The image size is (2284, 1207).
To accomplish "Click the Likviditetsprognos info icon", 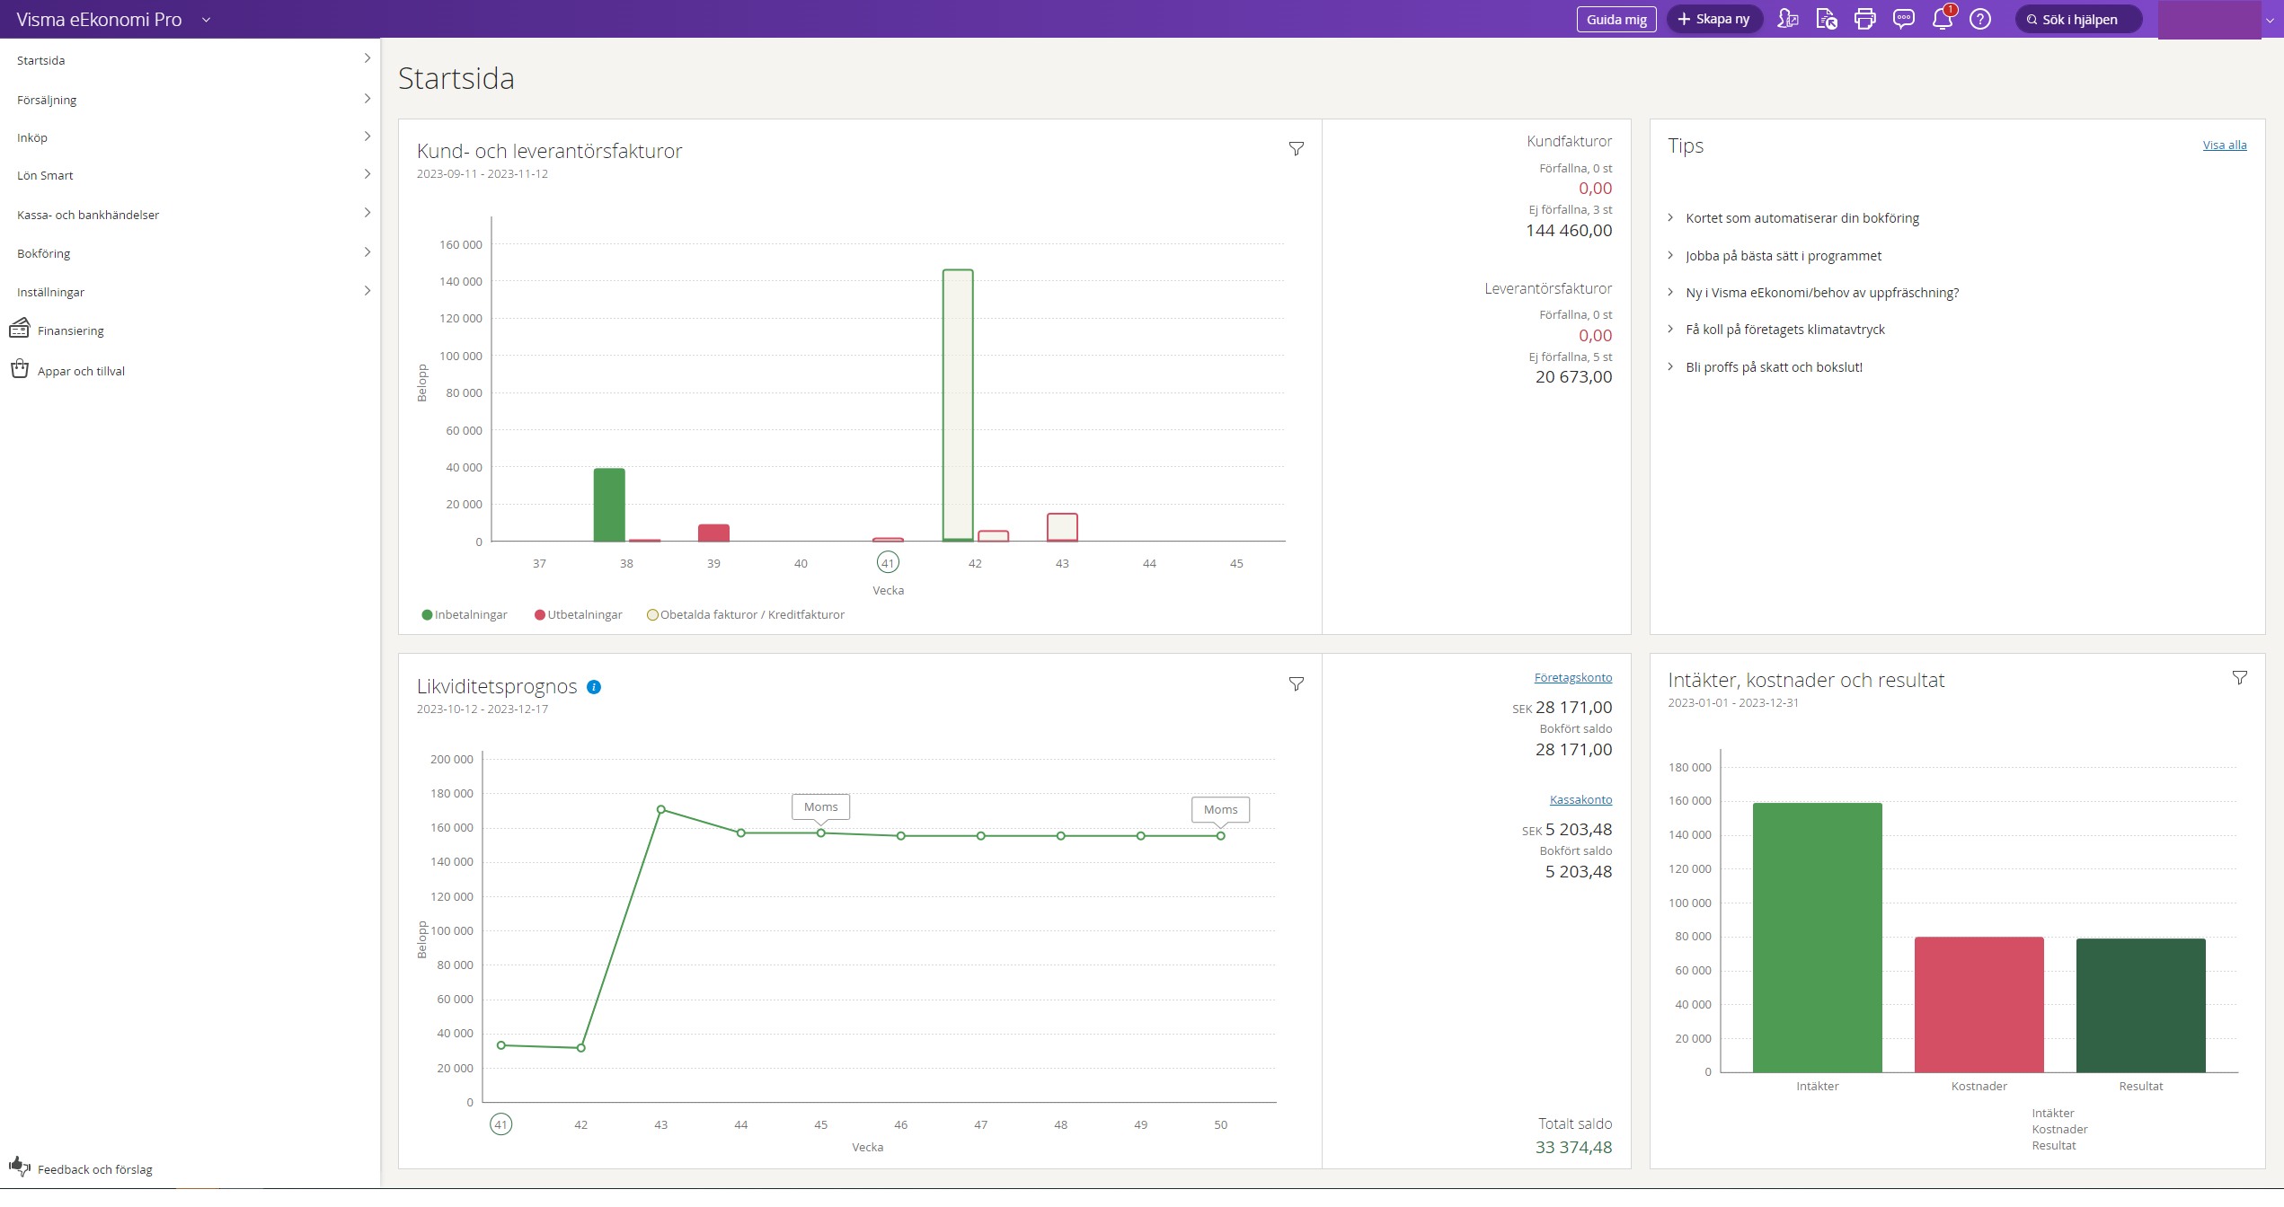I will [594, 687].
